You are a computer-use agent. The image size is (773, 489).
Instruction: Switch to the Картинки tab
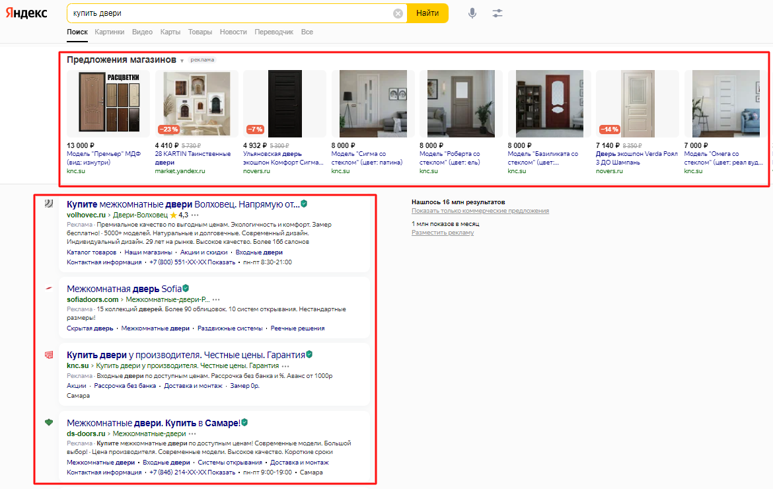[110, 32]
